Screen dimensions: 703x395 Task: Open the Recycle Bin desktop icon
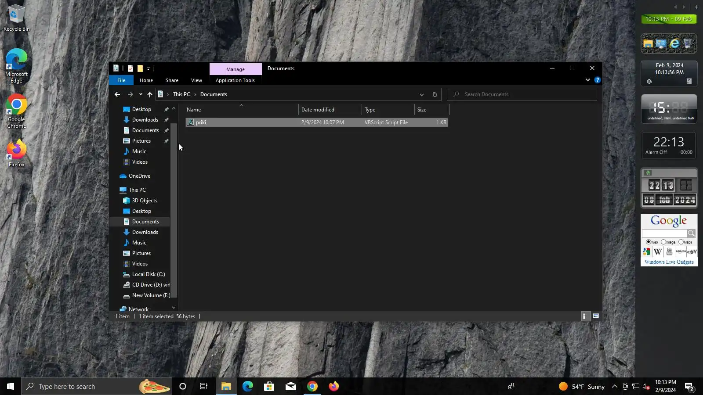click(16, 18)
